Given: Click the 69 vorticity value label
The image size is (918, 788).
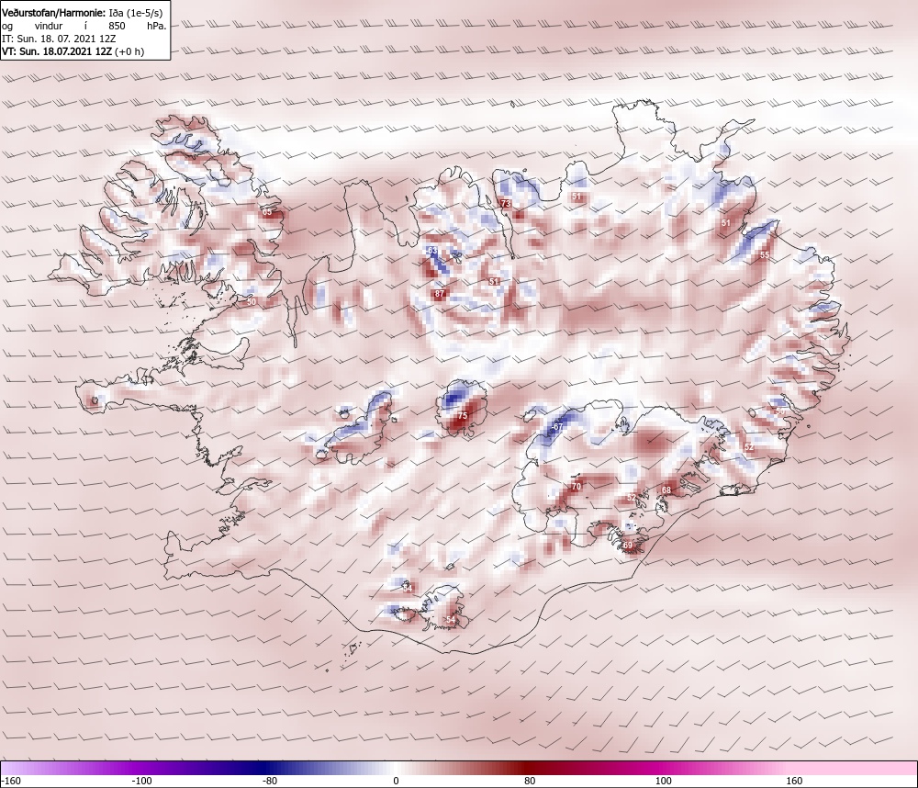Looking at the screenshot, I should (628, 545).
